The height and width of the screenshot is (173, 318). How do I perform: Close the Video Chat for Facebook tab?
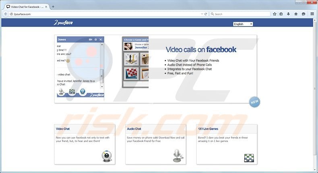(46, 7)
